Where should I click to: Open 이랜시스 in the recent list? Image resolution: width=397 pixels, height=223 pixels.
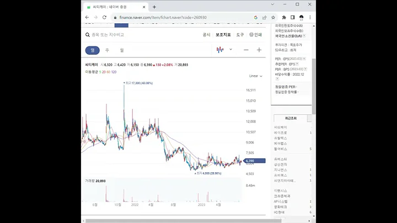tap(280, 191)
